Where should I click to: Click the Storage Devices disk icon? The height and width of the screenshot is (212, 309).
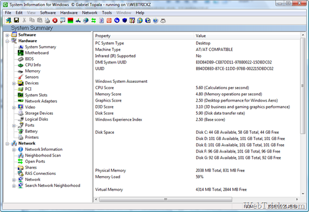(21, 113)
